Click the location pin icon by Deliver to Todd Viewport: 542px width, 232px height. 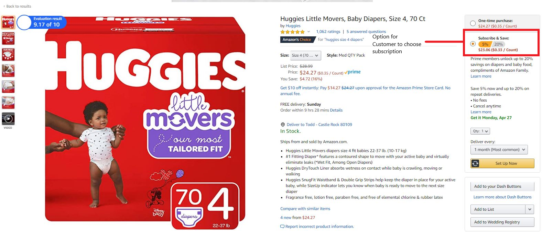tap(283, 125)
